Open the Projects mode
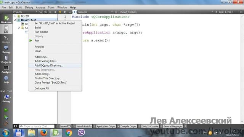The image size is (244, 137). (6, 59)
